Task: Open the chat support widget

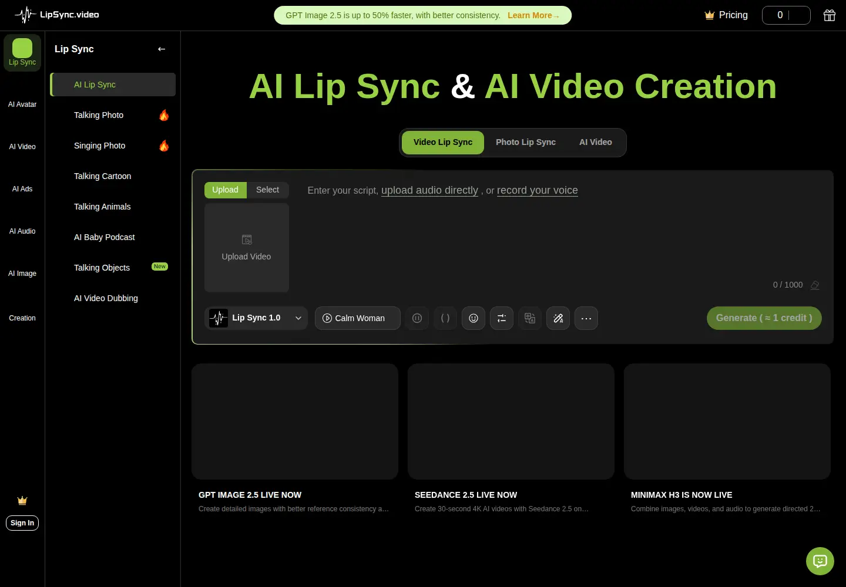Action: [x=820, y=561]
